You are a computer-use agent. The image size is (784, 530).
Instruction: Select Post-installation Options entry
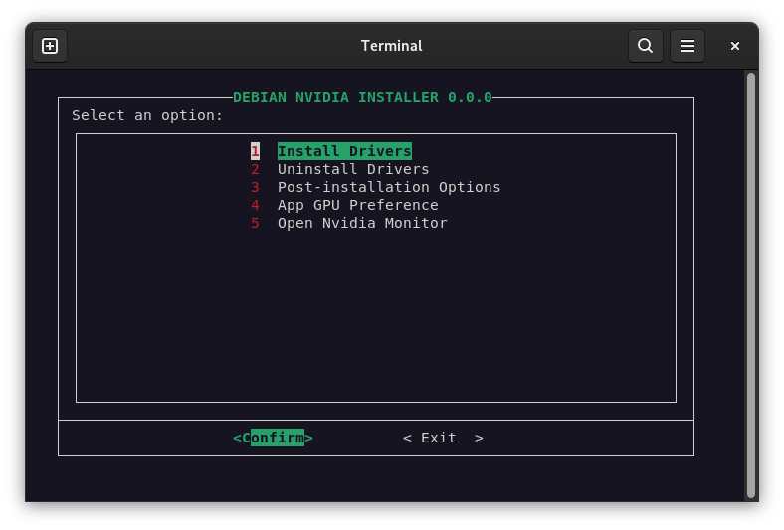(x=389, y=187)
